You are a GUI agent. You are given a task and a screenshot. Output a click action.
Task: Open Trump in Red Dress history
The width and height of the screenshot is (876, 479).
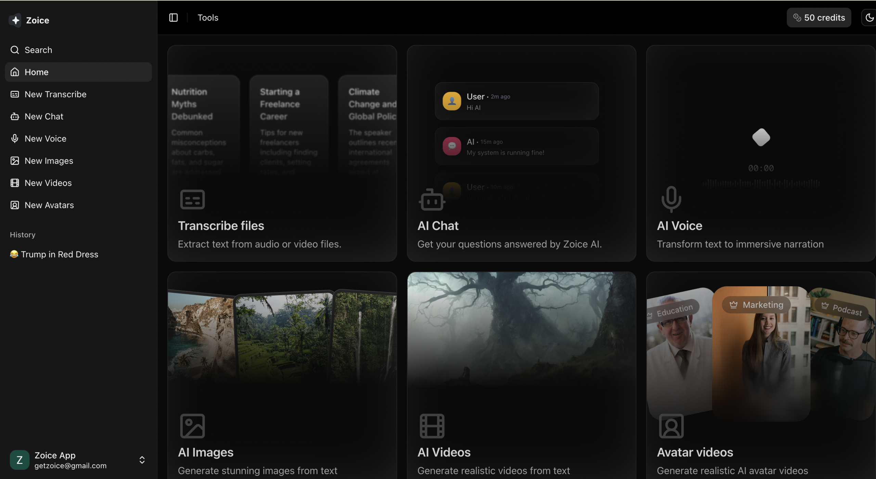coord(59,254)
